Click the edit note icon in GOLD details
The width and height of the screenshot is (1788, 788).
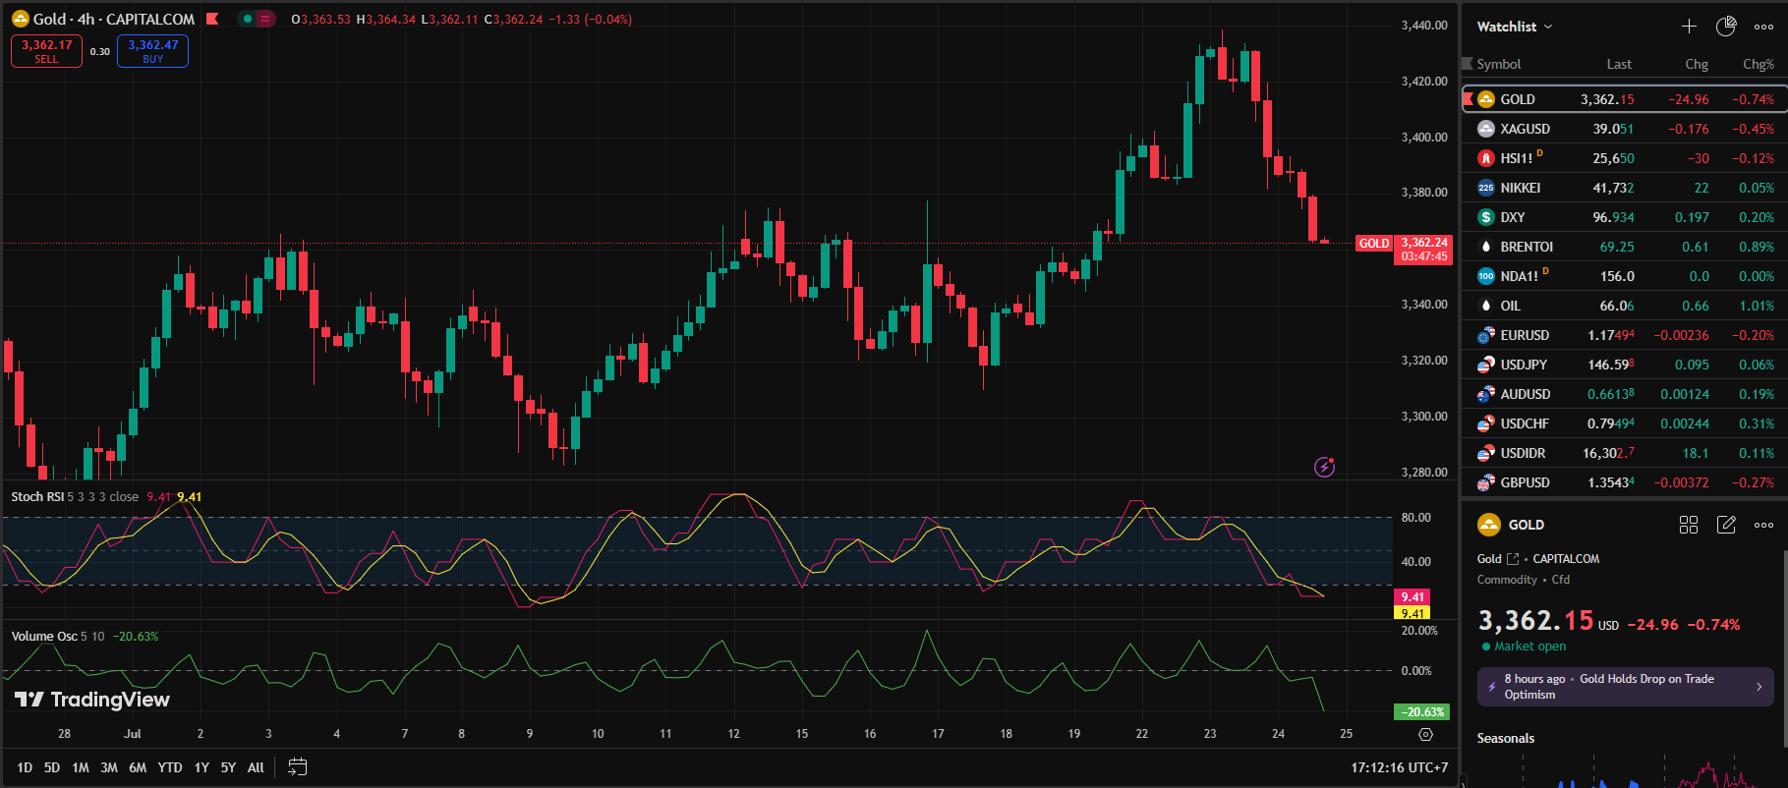click(1726, 525)
